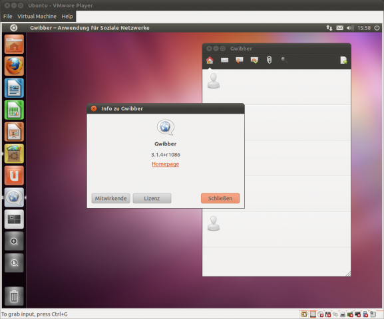Screen dimensions: 384x319
Task: Close the Info zu Gwibber dialog
Action: coord(94,108)
